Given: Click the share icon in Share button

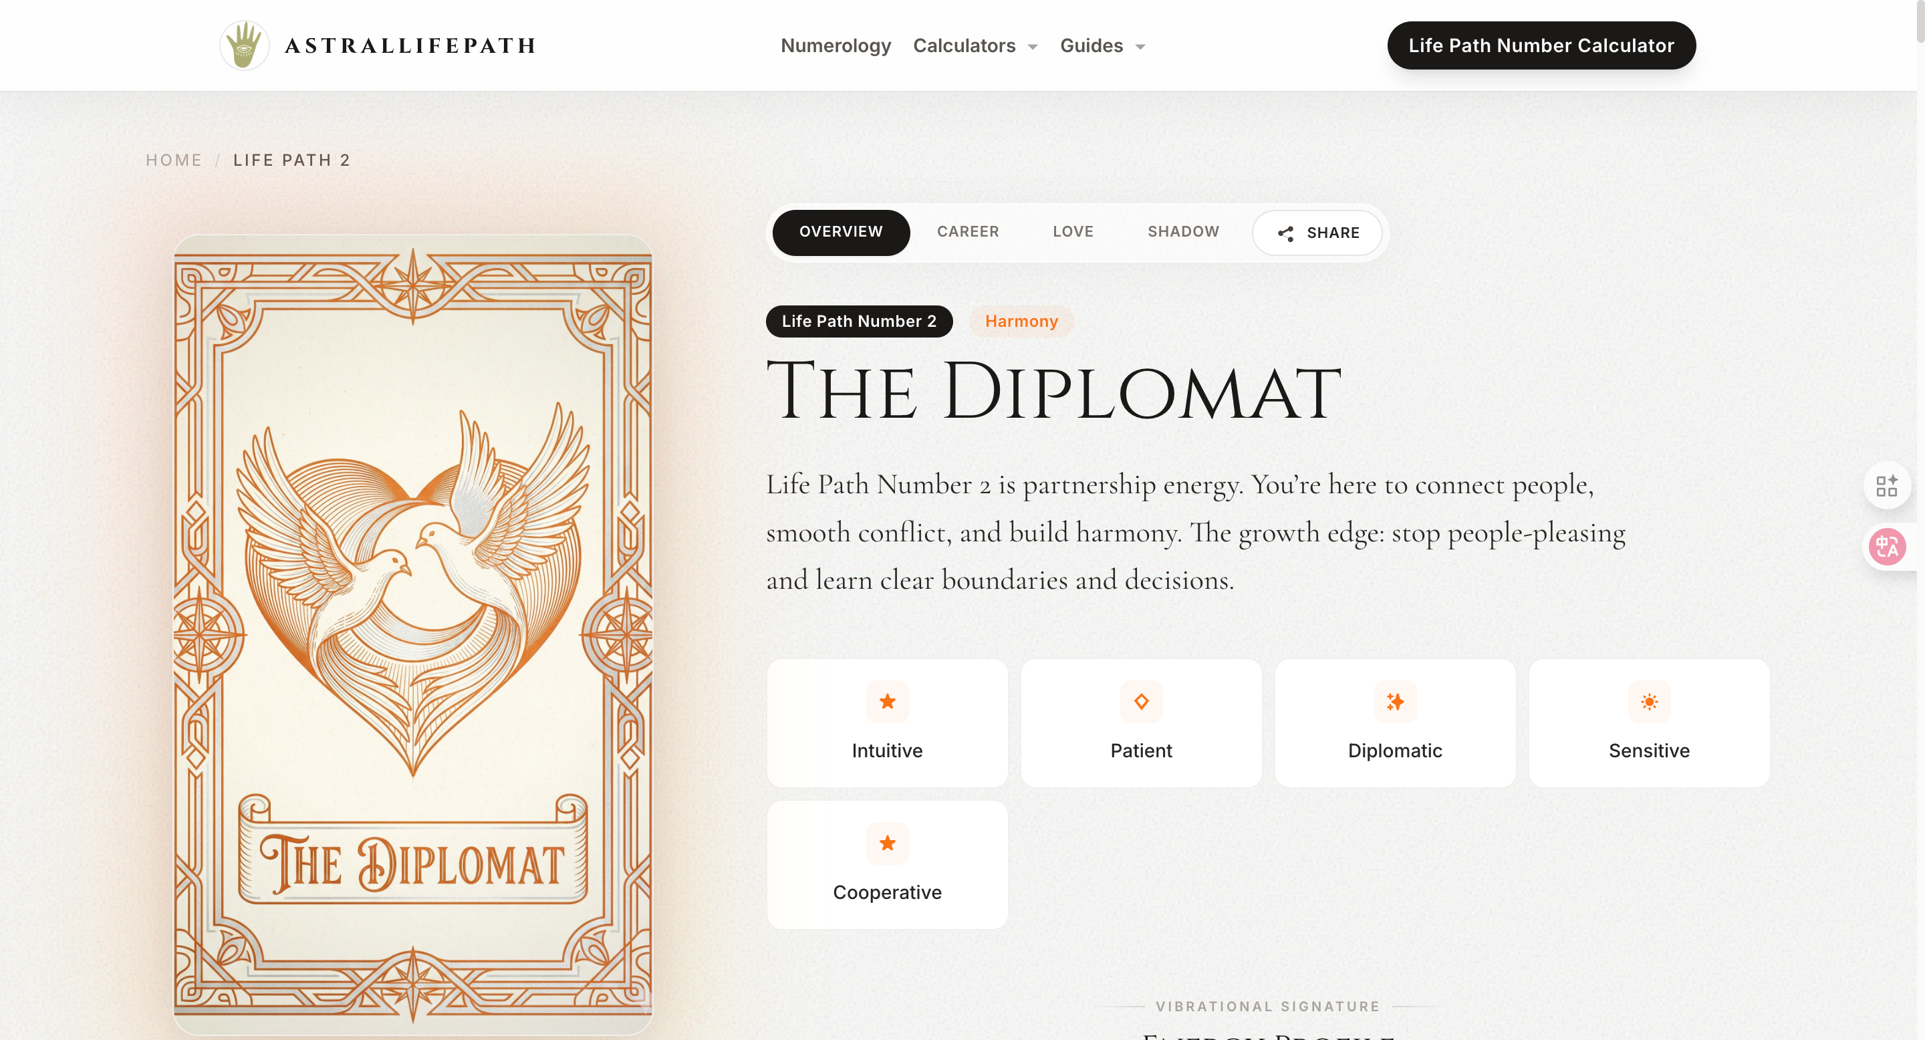Looking at the screenshot, I should click(1285, 233).
